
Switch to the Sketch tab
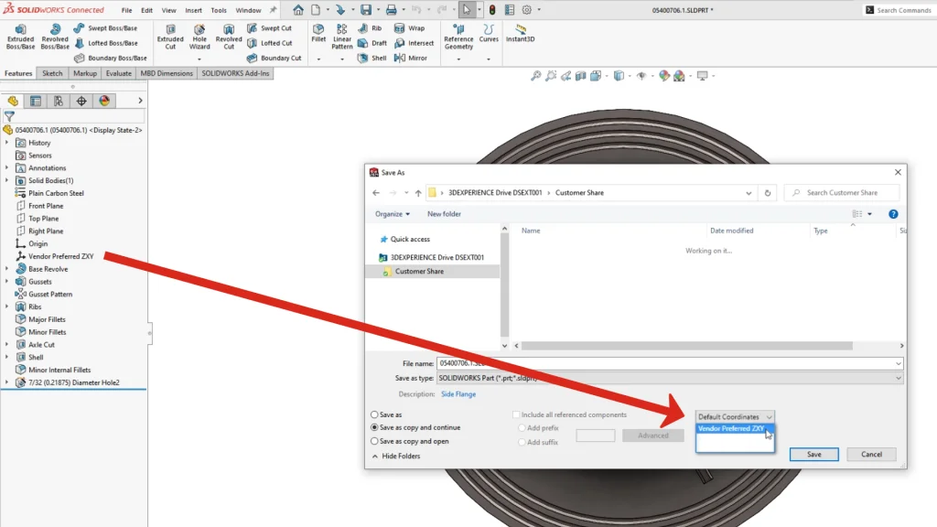[52, 73]
